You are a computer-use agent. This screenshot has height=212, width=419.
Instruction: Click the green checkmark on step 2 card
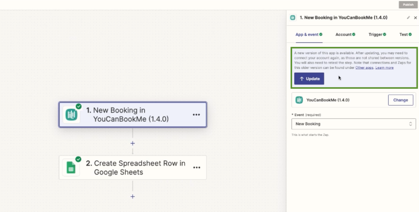78,159
